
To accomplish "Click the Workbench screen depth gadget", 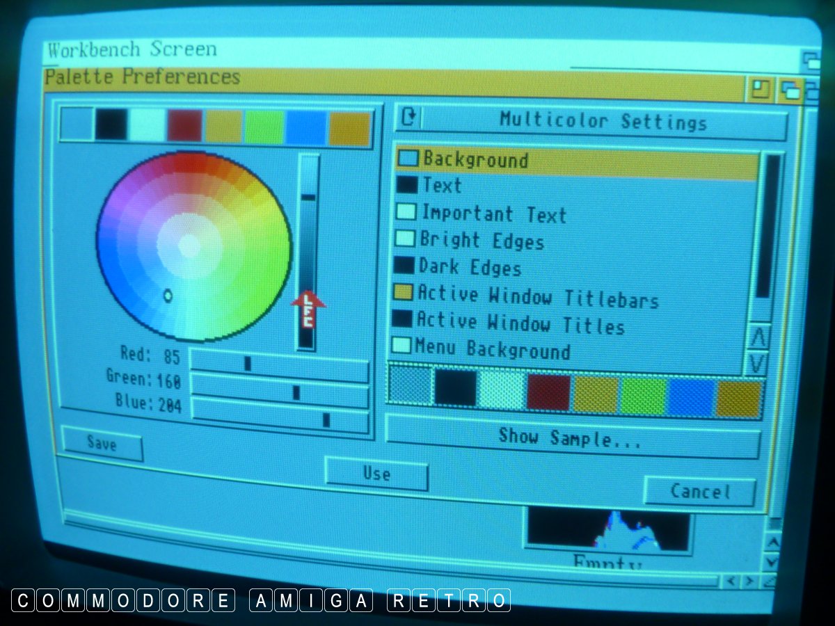I will pos(811,61).
